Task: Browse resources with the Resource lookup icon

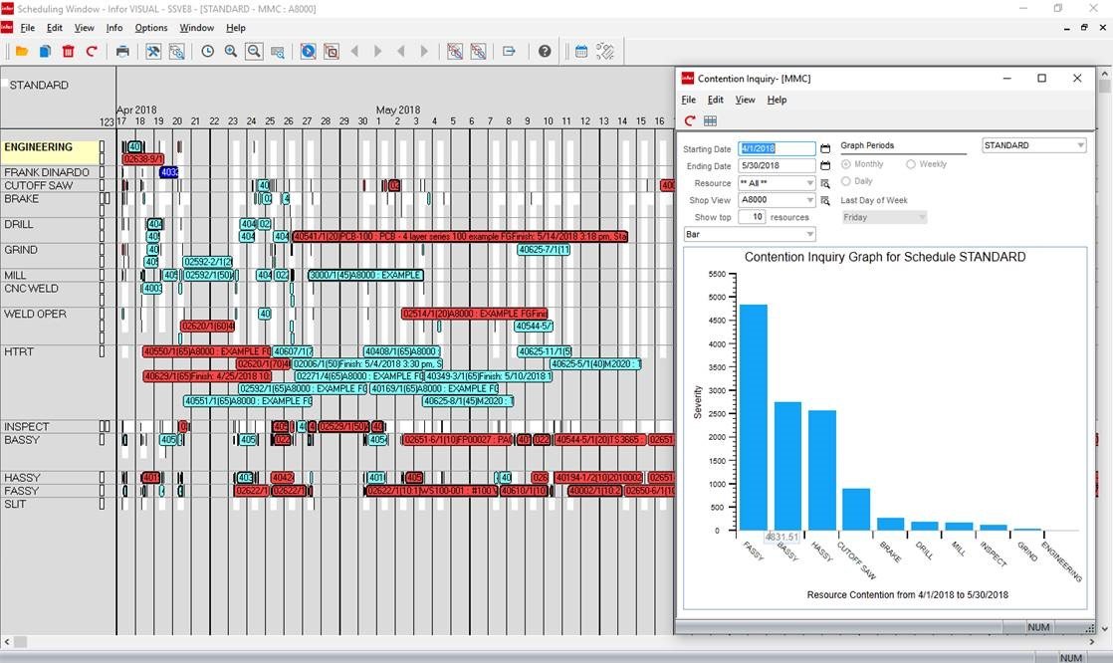Action: (x=825, y=183)
